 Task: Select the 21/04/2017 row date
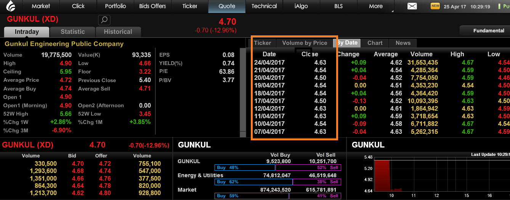click(269, 70)
